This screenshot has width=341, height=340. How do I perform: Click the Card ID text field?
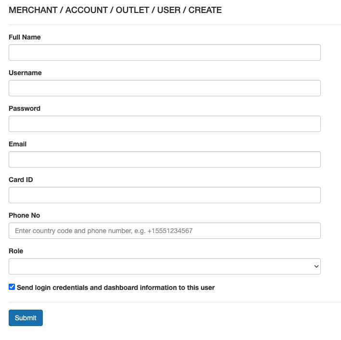point(164,195)
